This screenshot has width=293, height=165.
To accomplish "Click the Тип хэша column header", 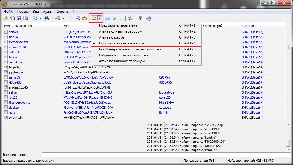I will (249, 26).
